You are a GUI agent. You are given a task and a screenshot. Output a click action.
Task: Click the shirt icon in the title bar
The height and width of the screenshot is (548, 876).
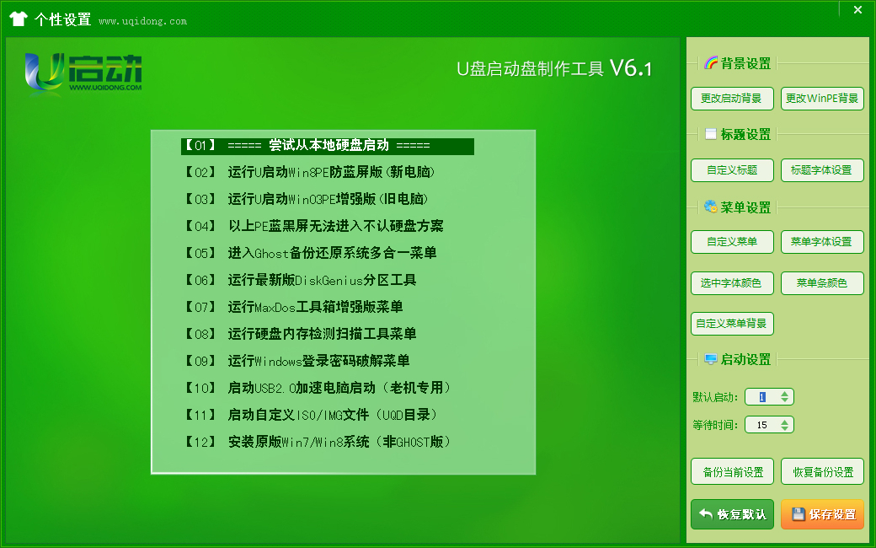point(19,19)
